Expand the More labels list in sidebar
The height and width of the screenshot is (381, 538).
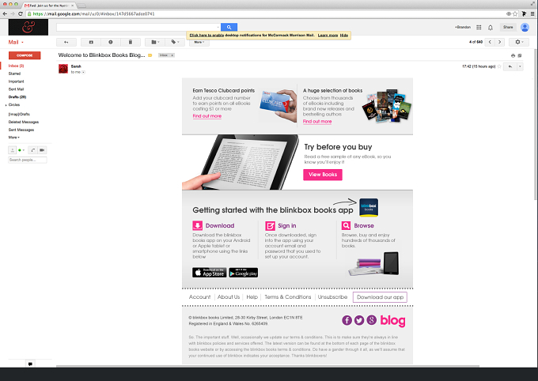pos(14,138)
